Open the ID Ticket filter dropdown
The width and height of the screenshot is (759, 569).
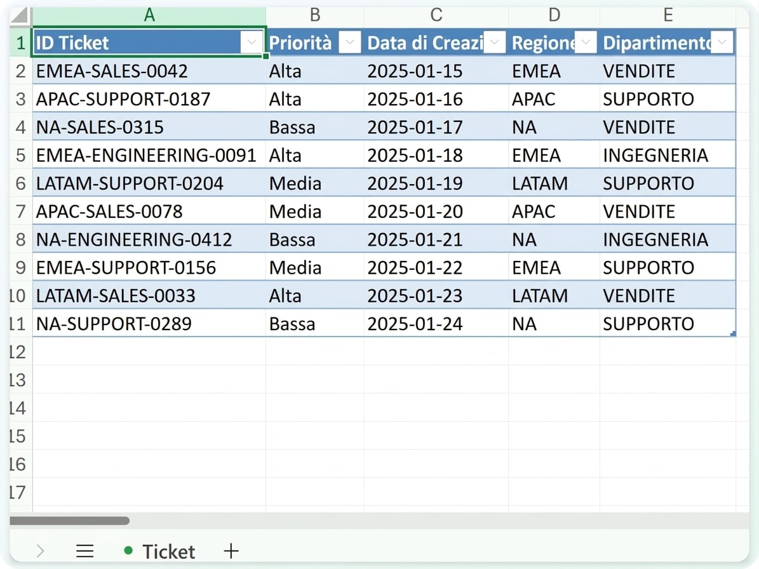pos(252,43)
